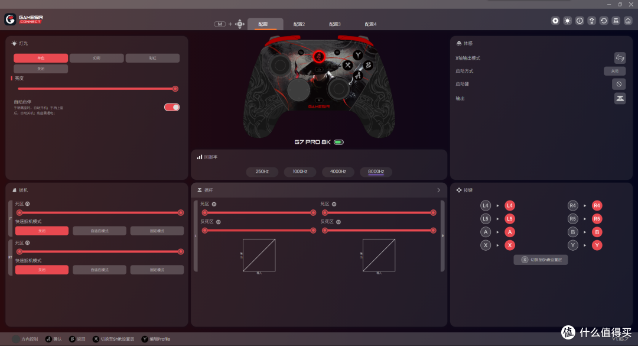This screenshot has width=638, height=346.
Task: Click 编辑Profile in the bottom bar
Action: coord(156,339)
